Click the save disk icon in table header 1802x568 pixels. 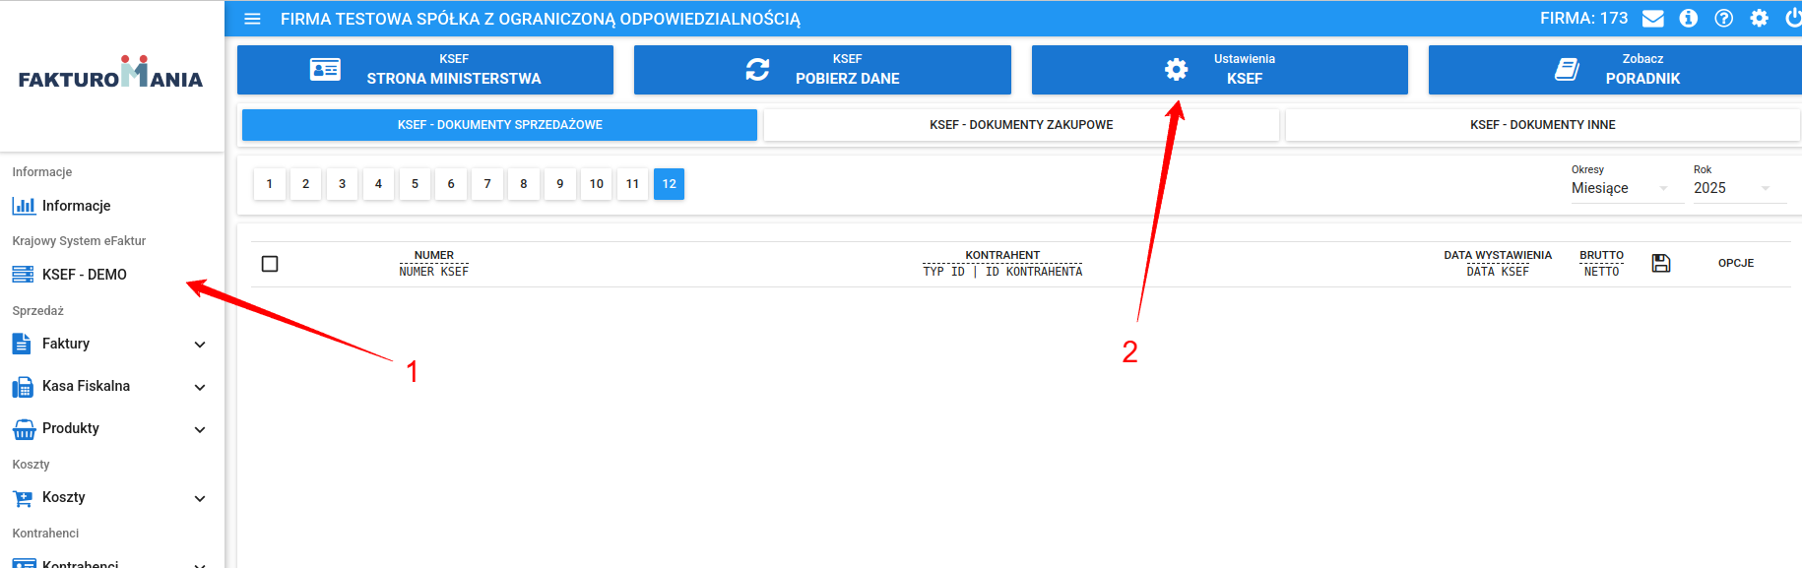[x=1661, y=263]
